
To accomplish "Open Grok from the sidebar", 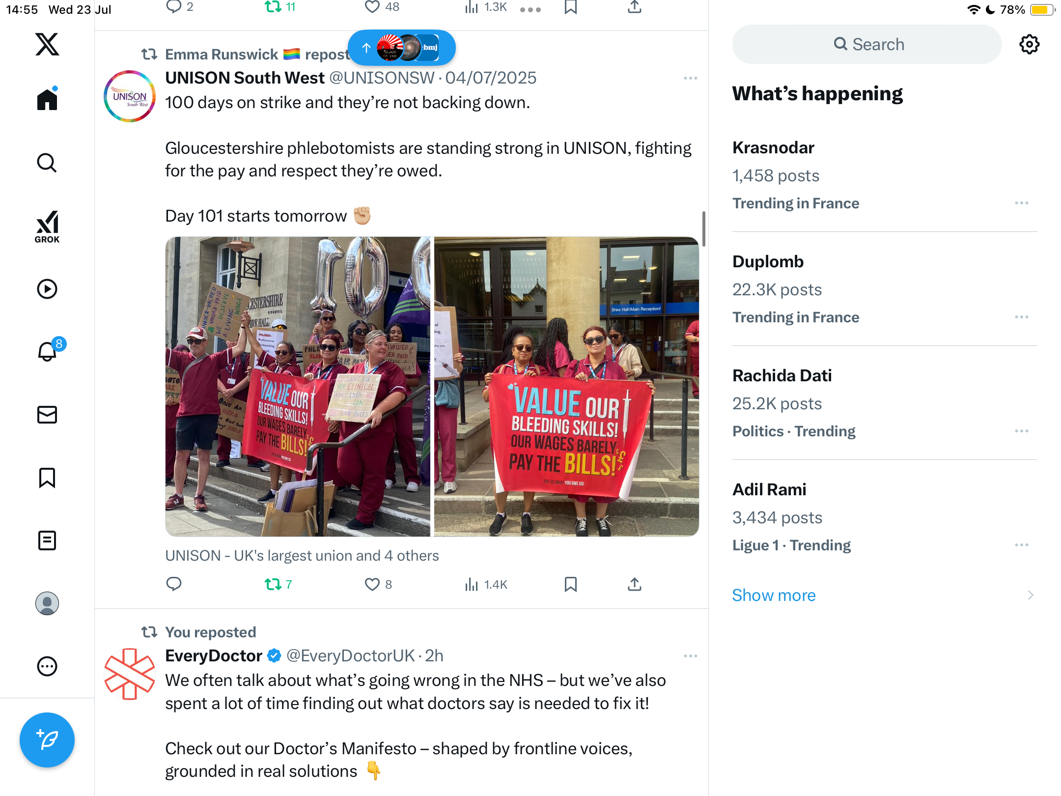I will (x=47, y=227).
